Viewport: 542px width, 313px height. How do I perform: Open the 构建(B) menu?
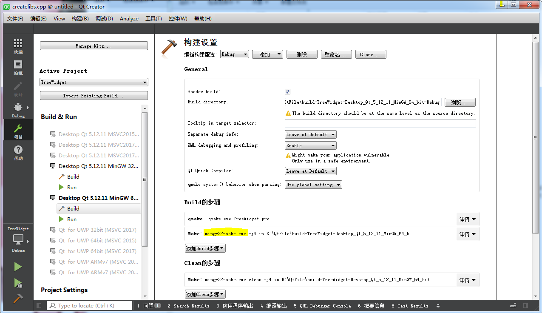pos(80,19)
